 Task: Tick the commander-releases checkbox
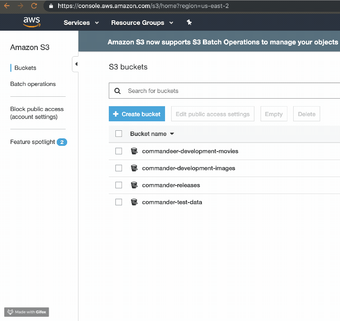coord(119,185)
